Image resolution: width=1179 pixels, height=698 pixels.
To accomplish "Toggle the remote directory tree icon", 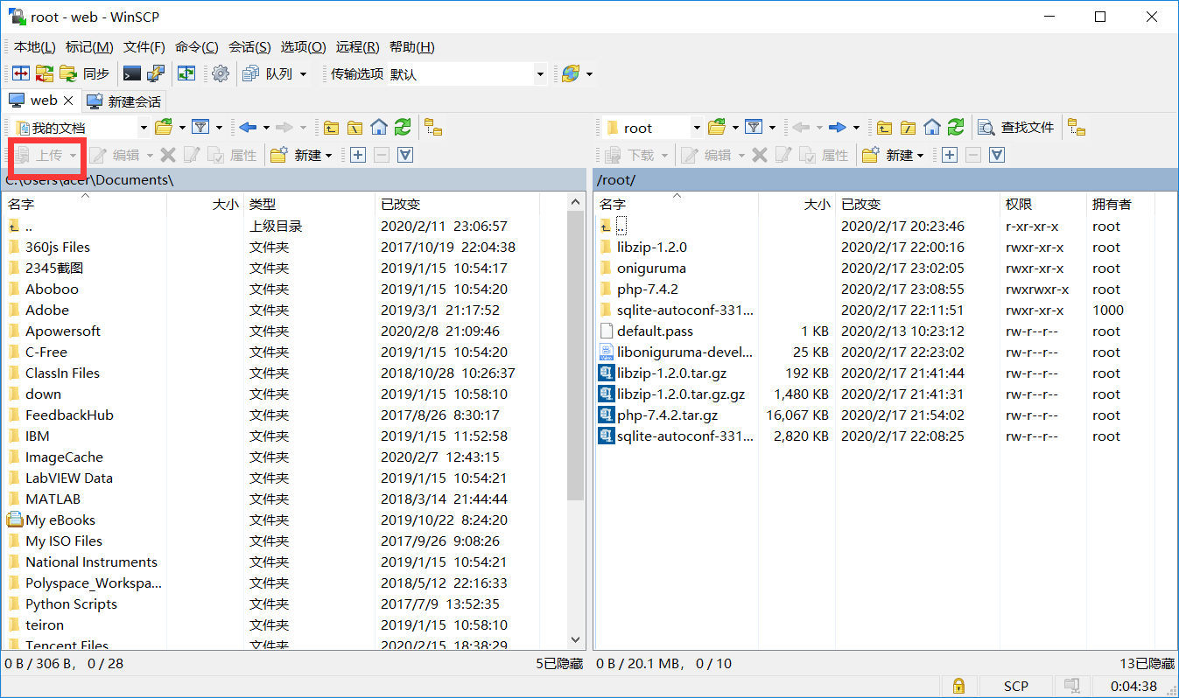I will 1077,128.
